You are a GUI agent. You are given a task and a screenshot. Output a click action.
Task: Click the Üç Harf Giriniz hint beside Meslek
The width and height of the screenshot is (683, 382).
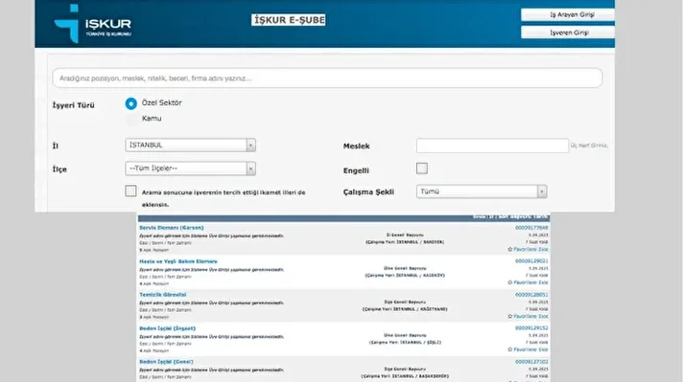(589, 146)
